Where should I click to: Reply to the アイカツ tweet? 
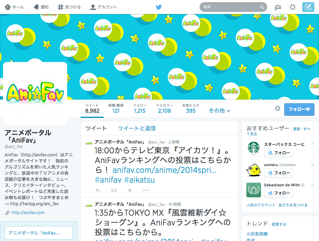[x=98, y=190]
